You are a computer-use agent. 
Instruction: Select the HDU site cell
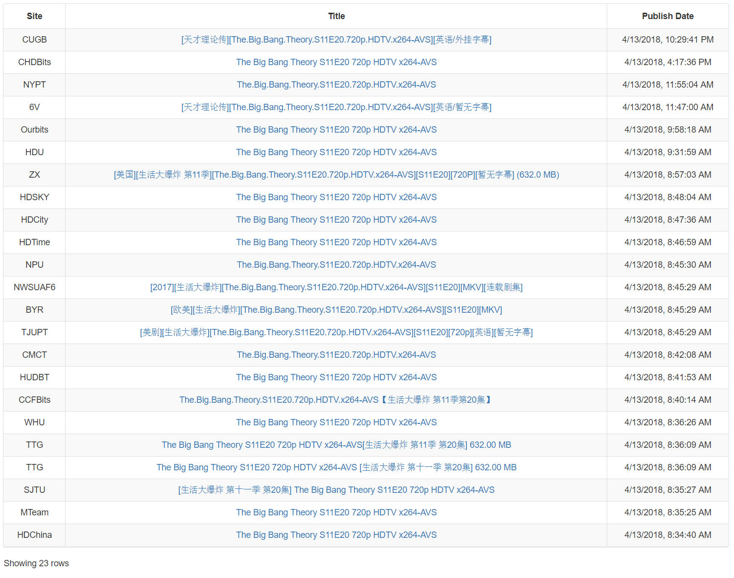(x=34, y=152)
